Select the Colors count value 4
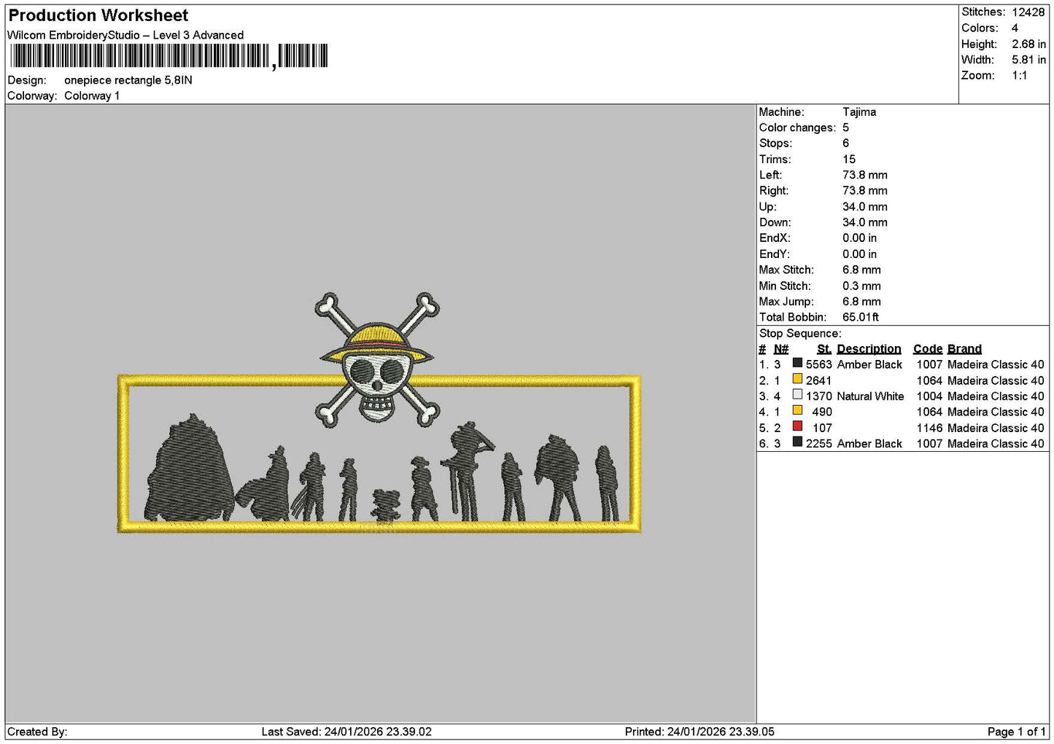The width and height of the screenshot is (1054, 744). [1015, 28]
